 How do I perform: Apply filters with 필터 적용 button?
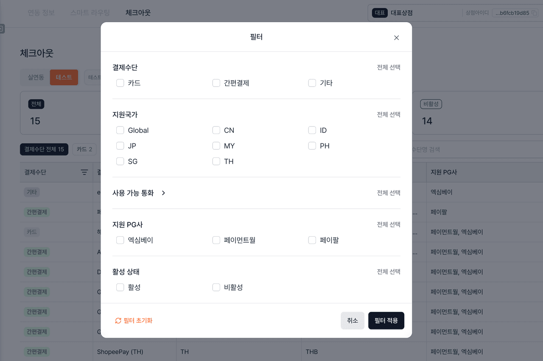tap(386, 321)
